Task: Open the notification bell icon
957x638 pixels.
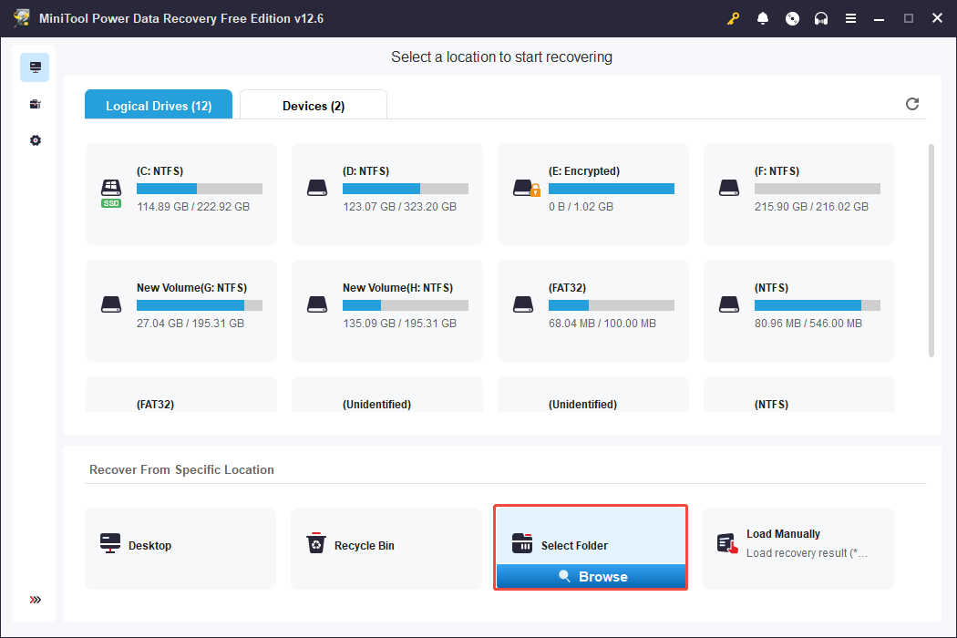Action: coord(763,17)
